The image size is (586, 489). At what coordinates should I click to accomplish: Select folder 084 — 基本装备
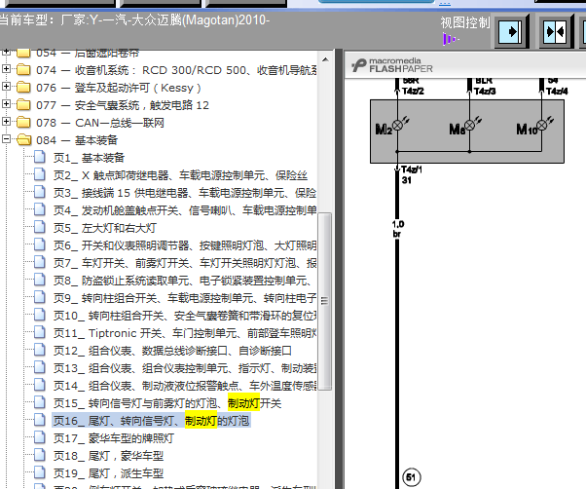77,140
